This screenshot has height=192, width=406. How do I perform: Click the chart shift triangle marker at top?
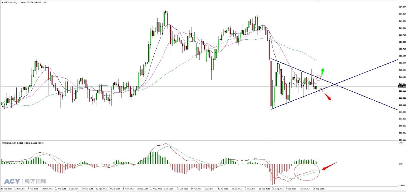point(318,1)
